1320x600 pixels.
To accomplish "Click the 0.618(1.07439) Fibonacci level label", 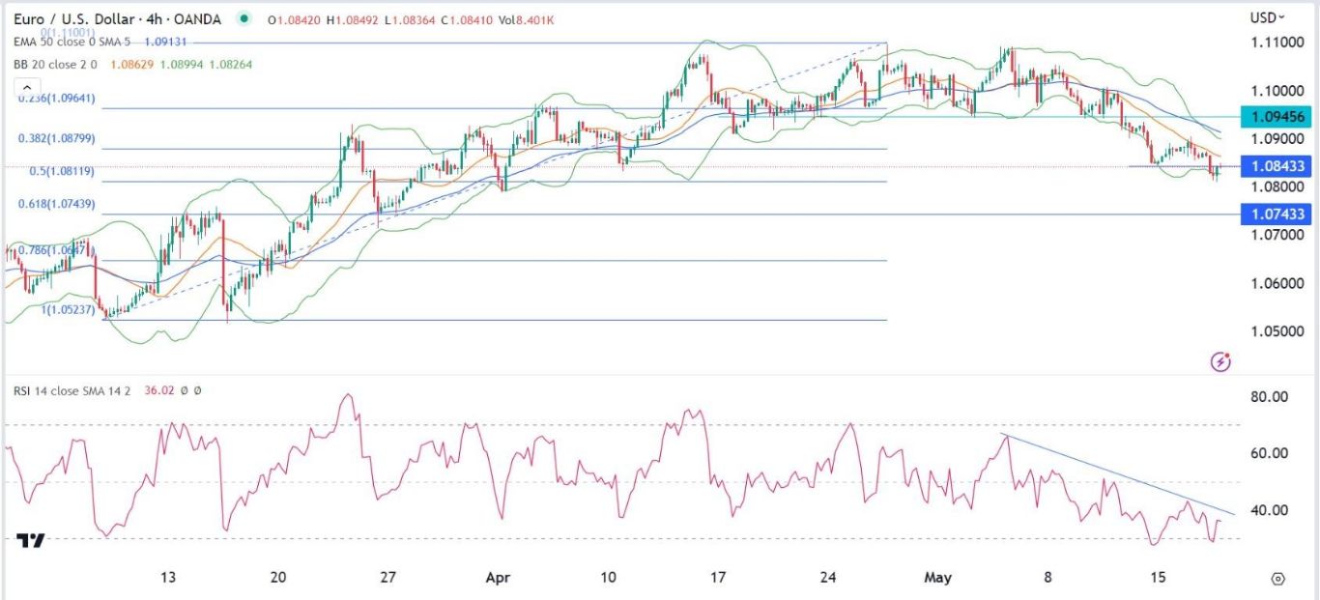I will [x=56, y=204].
